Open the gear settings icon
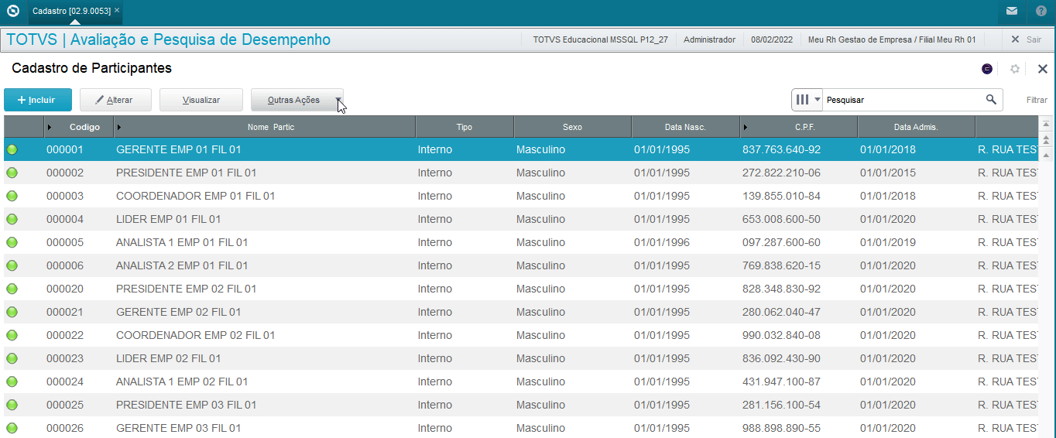The image size is (1056, 438). (x=1015, y=69)
